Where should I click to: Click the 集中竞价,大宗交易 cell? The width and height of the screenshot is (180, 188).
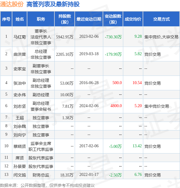point(161,37)
